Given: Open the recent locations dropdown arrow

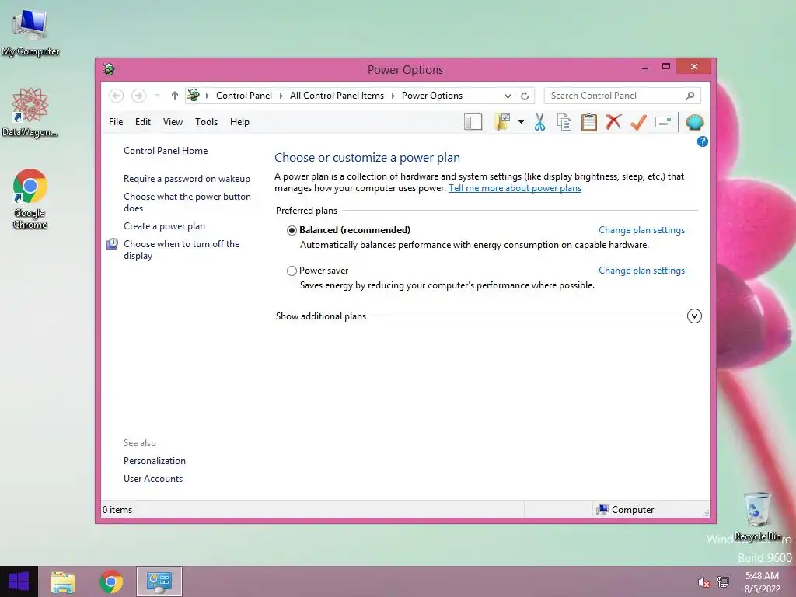Looking at the screenshot, I should point(157,96).
